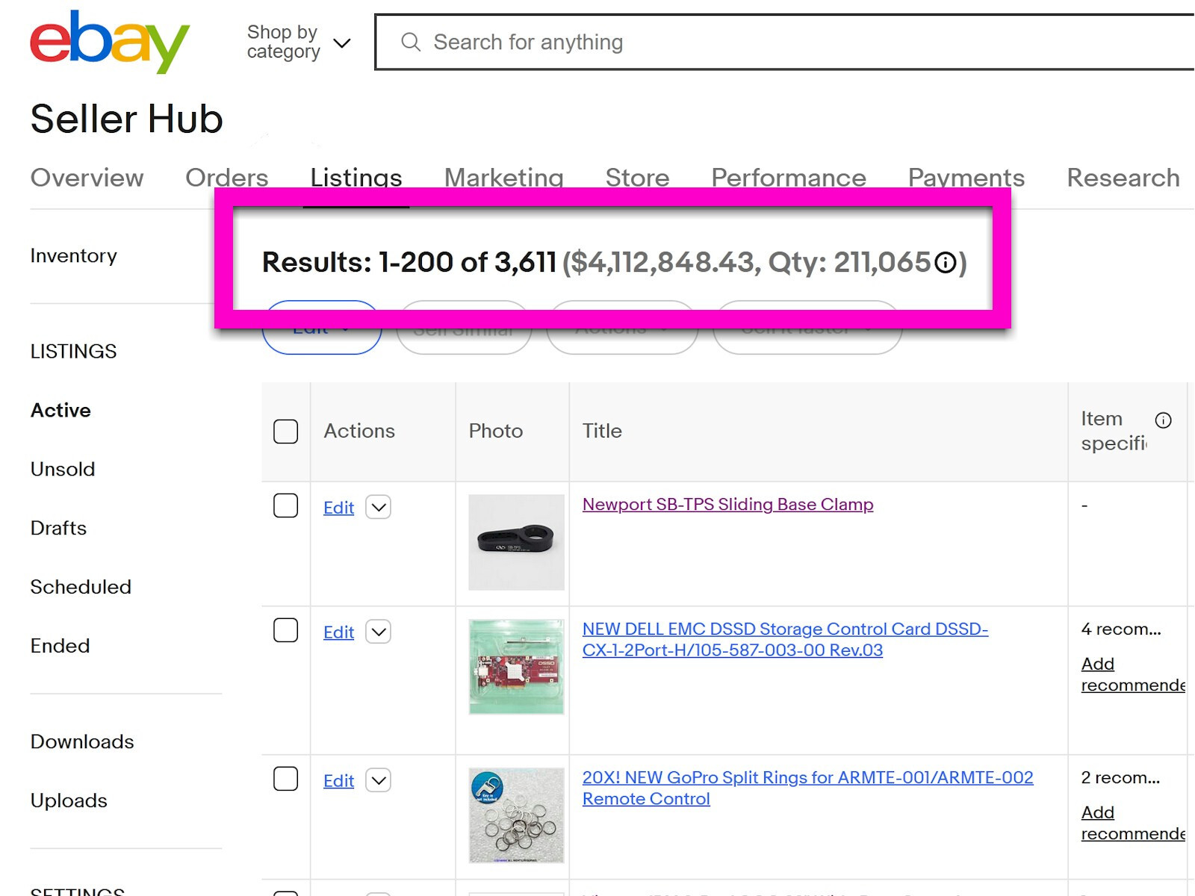Open NEW DELL EMC DSSD Storage Control Card listing

point(785,640)
